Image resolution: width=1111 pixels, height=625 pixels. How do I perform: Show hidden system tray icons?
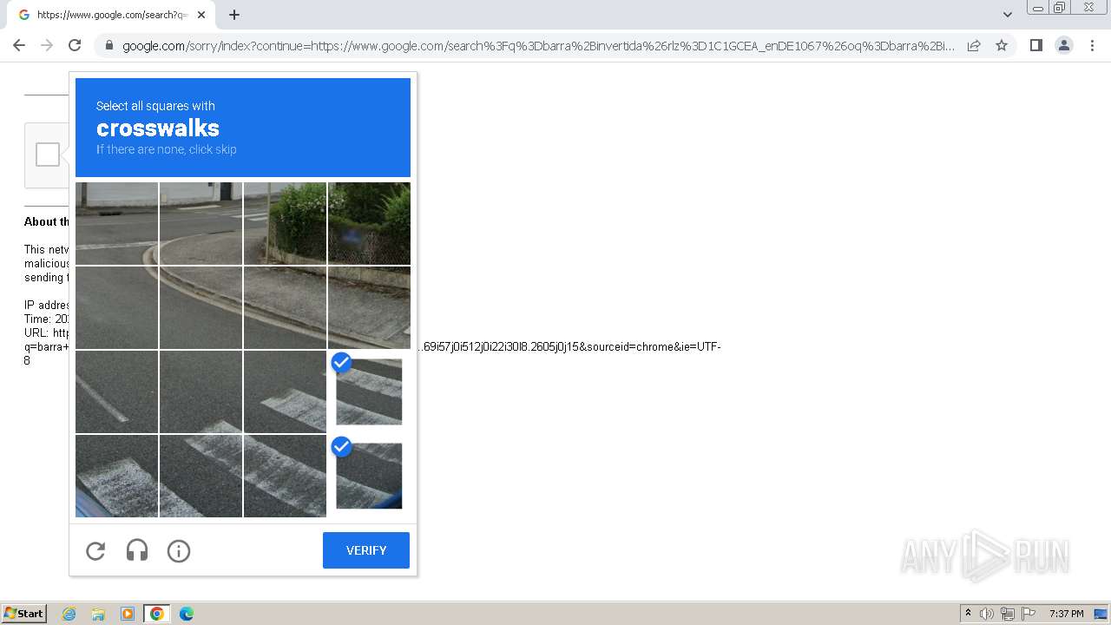click(x=968, y=614)
